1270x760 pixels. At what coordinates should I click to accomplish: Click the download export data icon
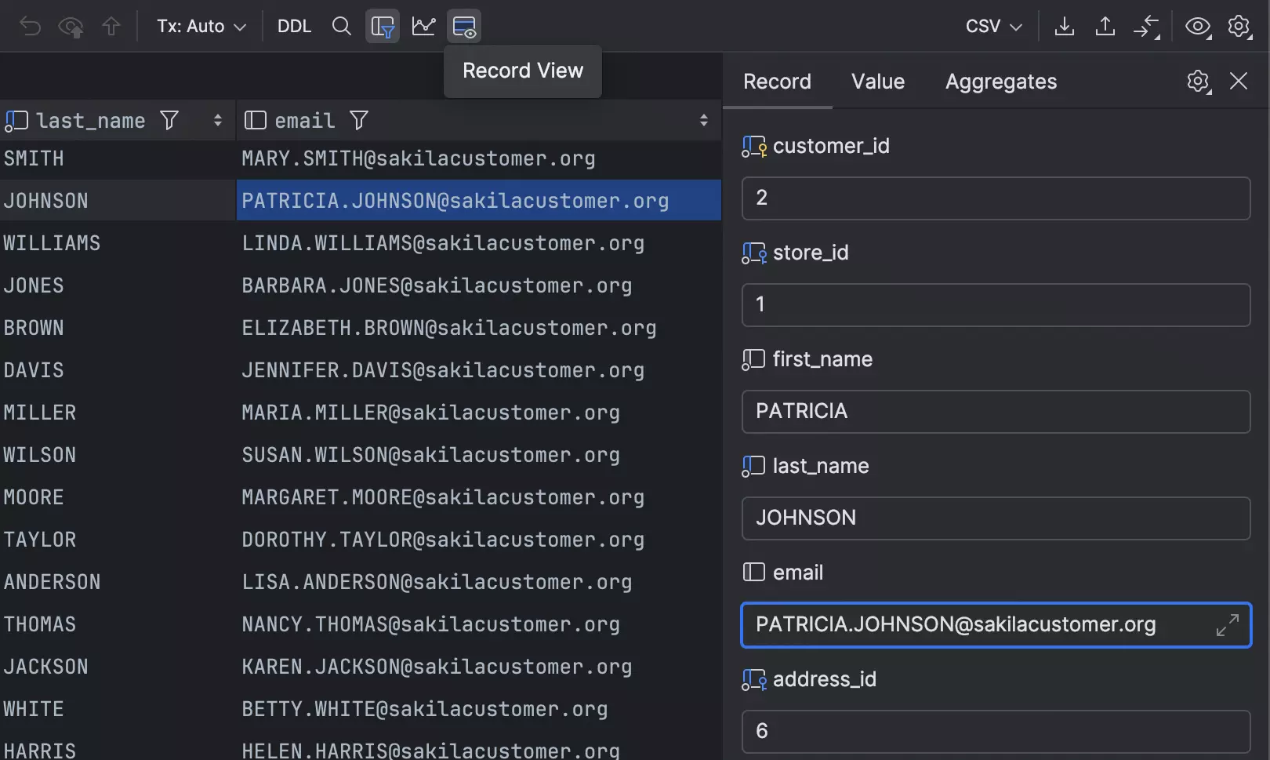(x=1064, y=27)
